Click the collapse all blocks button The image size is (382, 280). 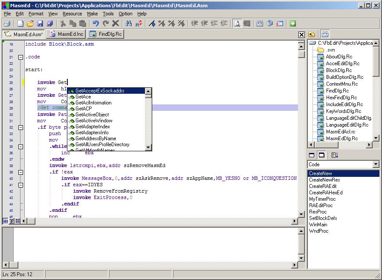(12, 221)
